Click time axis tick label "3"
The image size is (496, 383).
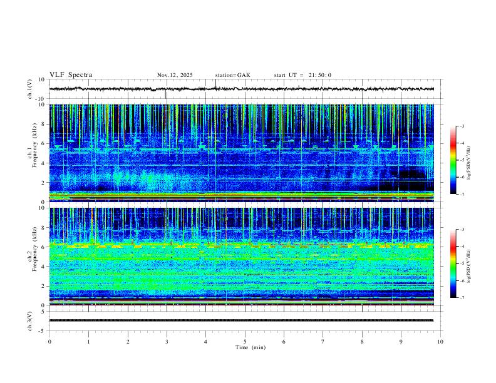[x=167, y=342]
